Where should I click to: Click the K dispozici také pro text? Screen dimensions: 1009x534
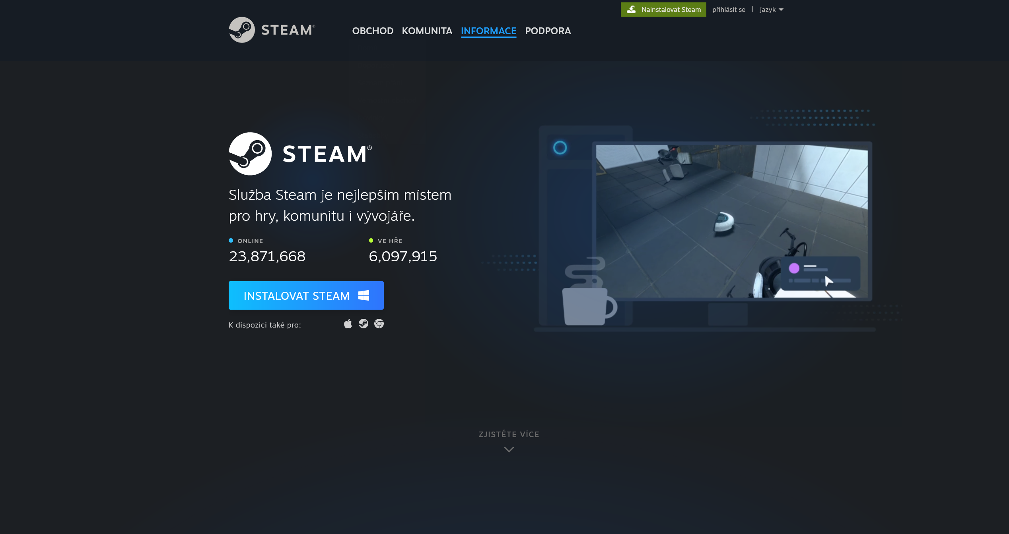point(264,325)
